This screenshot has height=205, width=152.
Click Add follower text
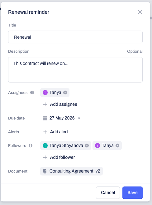(63, 157)
